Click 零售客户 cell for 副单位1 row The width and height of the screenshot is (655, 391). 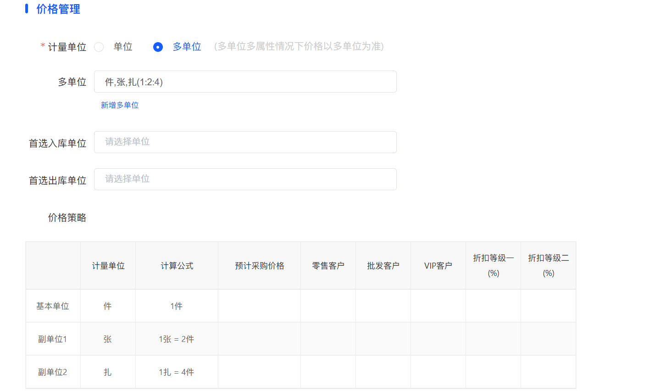(328, 339)
